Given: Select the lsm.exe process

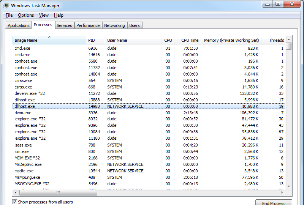Looking at the screenshot, I should [149, 151].
